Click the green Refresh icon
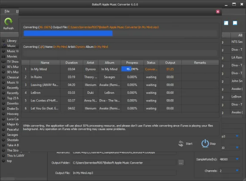 (8, 21)
